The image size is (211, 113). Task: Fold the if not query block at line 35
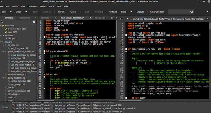click(126, 98)
